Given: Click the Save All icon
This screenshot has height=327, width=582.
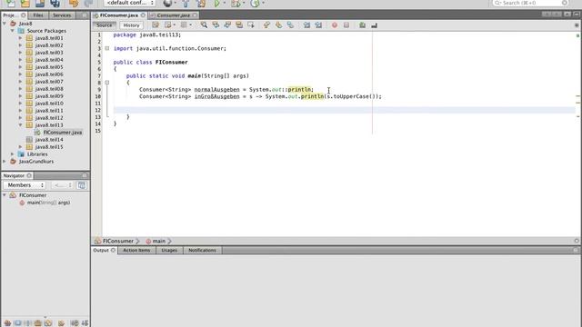Looking at the screenshot, I should [55, 3].
